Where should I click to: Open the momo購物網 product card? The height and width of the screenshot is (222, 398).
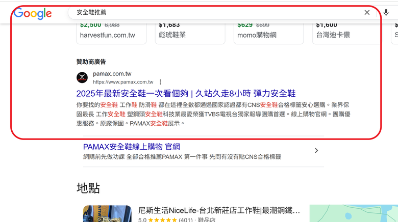(x=268, y=34)
